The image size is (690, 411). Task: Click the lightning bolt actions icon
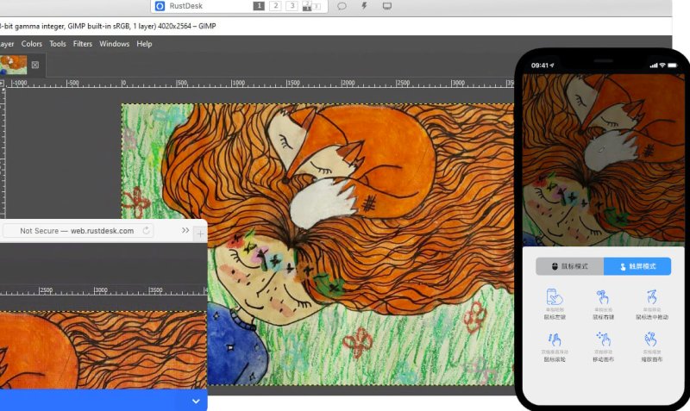(x=364, y=6)
